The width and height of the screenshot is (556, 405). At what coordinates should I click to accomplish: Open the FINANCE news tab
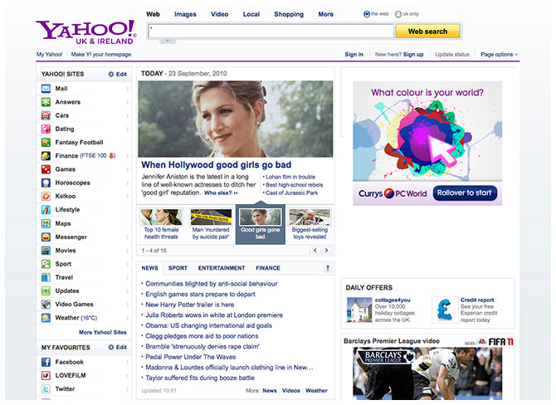click(x=268, y=268)
